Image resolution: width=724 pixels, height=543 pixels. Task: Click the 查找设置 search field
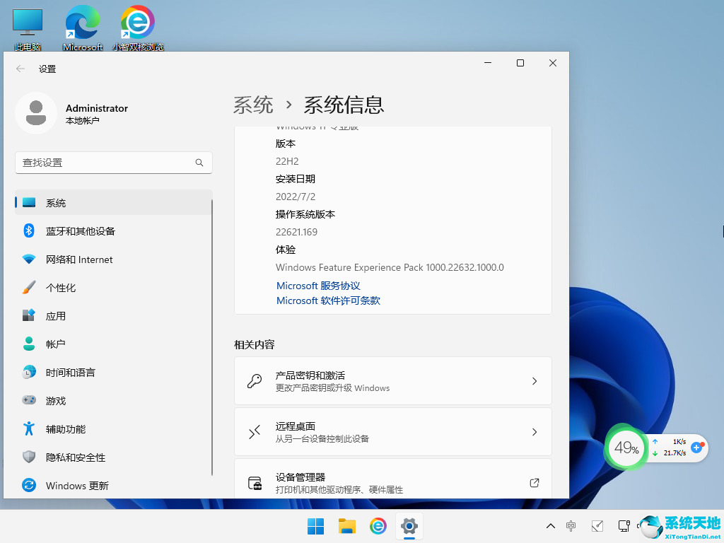tap(106, 163)
